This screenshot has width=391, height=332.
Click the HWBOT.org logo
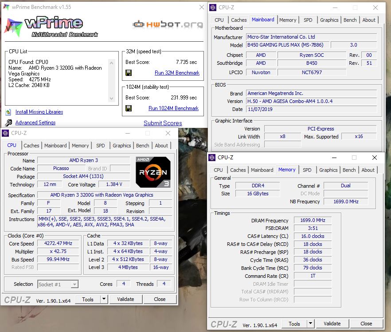pos(168,24)
